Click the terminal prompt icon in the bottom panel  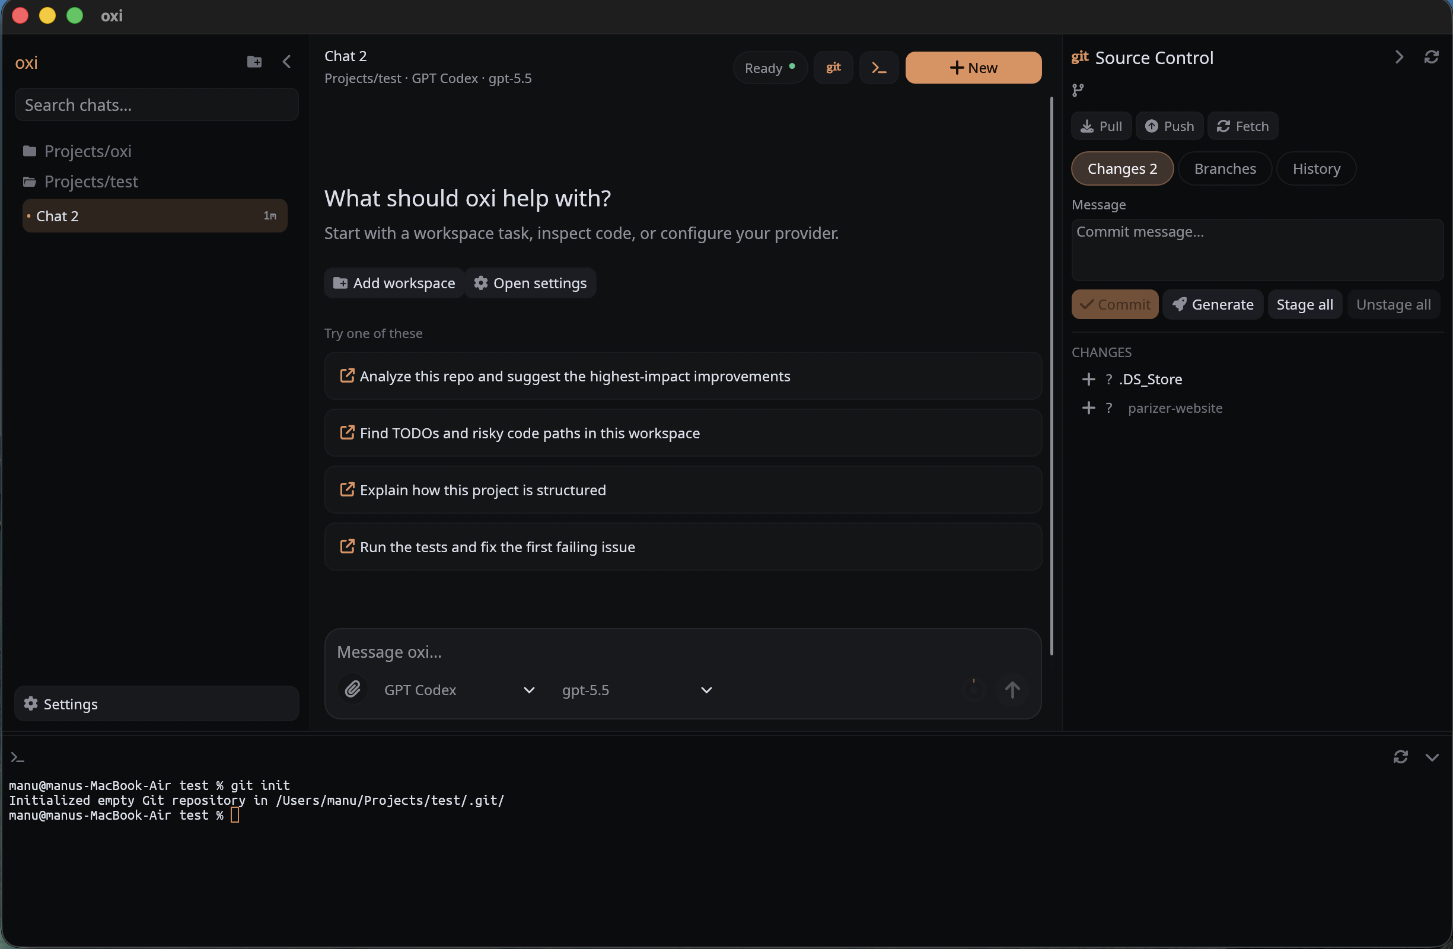[x=17, y=758]
